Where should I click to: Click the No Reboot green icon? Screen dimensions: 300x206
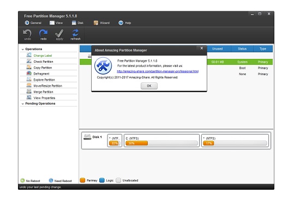point(22,180)
